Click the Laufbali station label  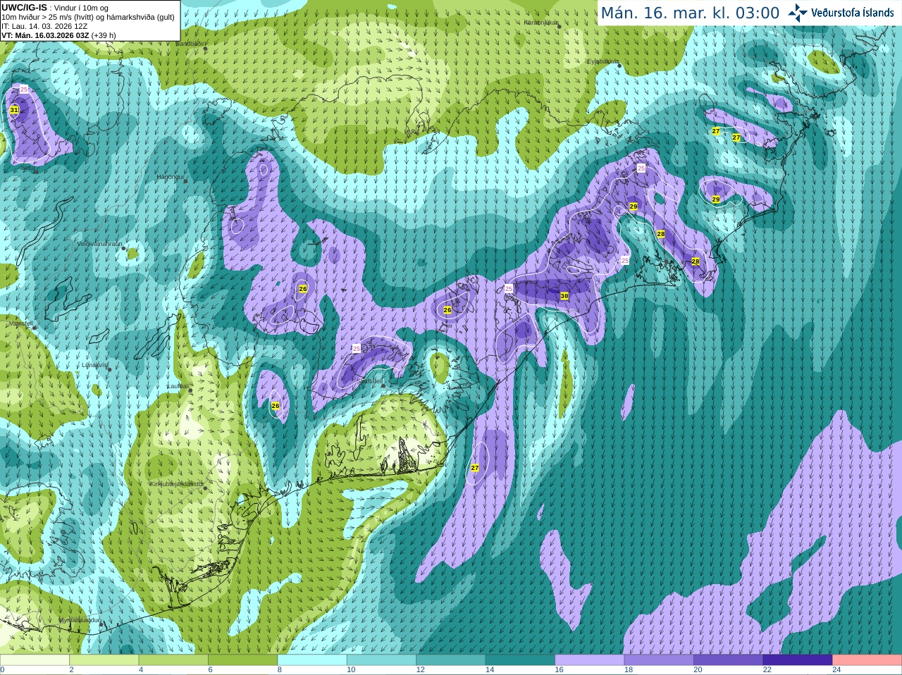point(178,386)
